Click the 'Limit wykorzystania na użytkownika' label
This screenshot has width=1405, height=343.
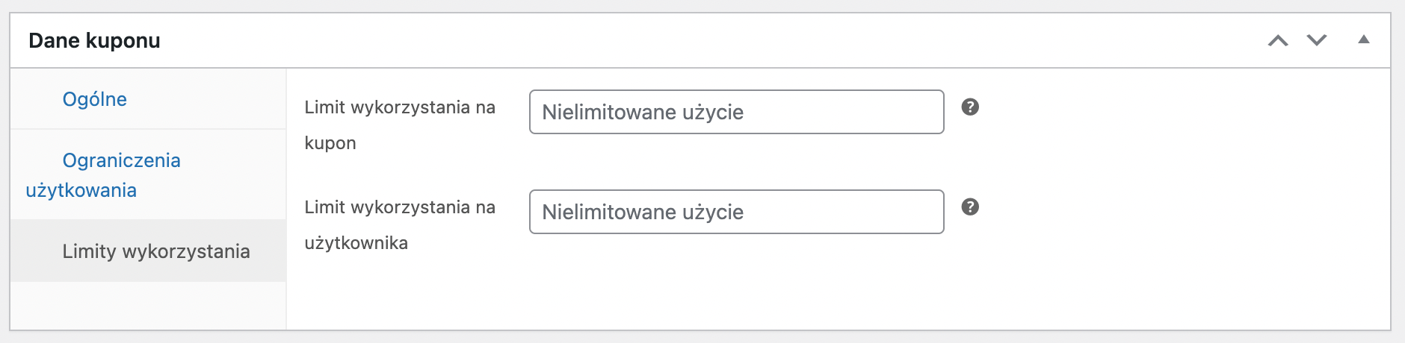(x=400, y=208)
